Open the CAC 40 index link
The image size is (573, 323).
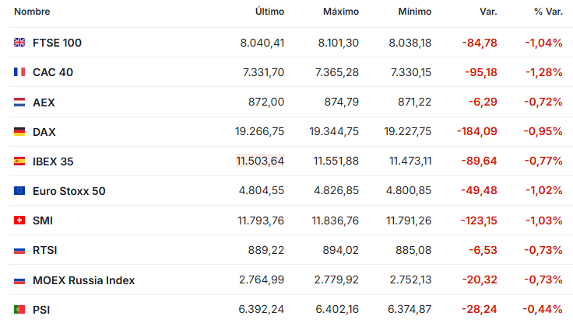53,72
